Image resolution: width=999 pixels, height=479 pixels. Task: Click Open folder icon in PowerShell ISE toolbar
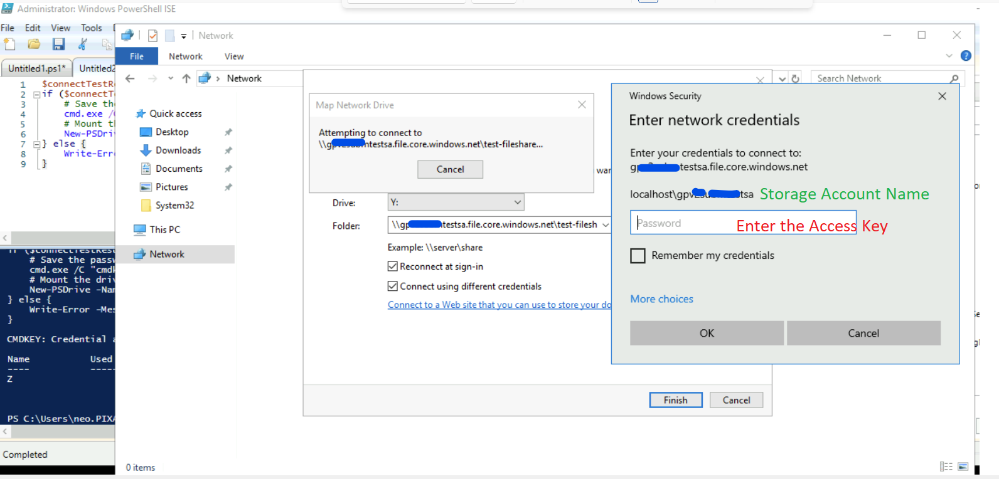(x=34, y=44)
